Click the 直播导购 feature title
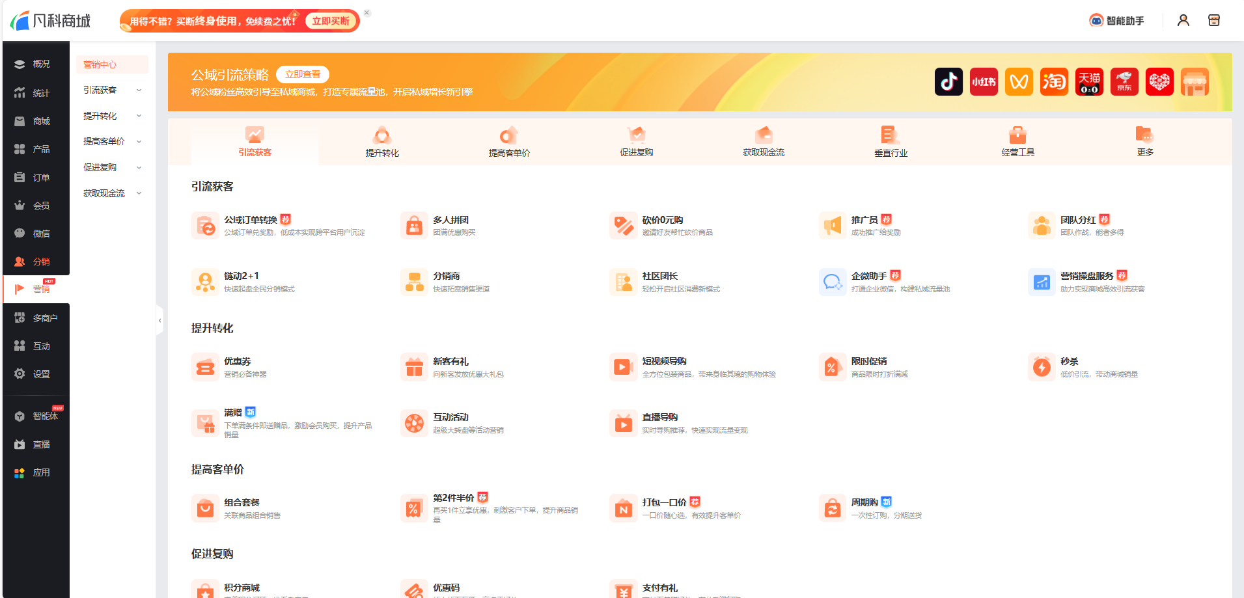Image resolution: width=1244 pixels, height=598 pixels. (660, 417)
